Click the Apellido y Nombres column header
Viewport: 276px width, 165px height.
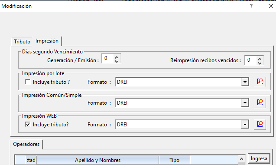[97, 160]
